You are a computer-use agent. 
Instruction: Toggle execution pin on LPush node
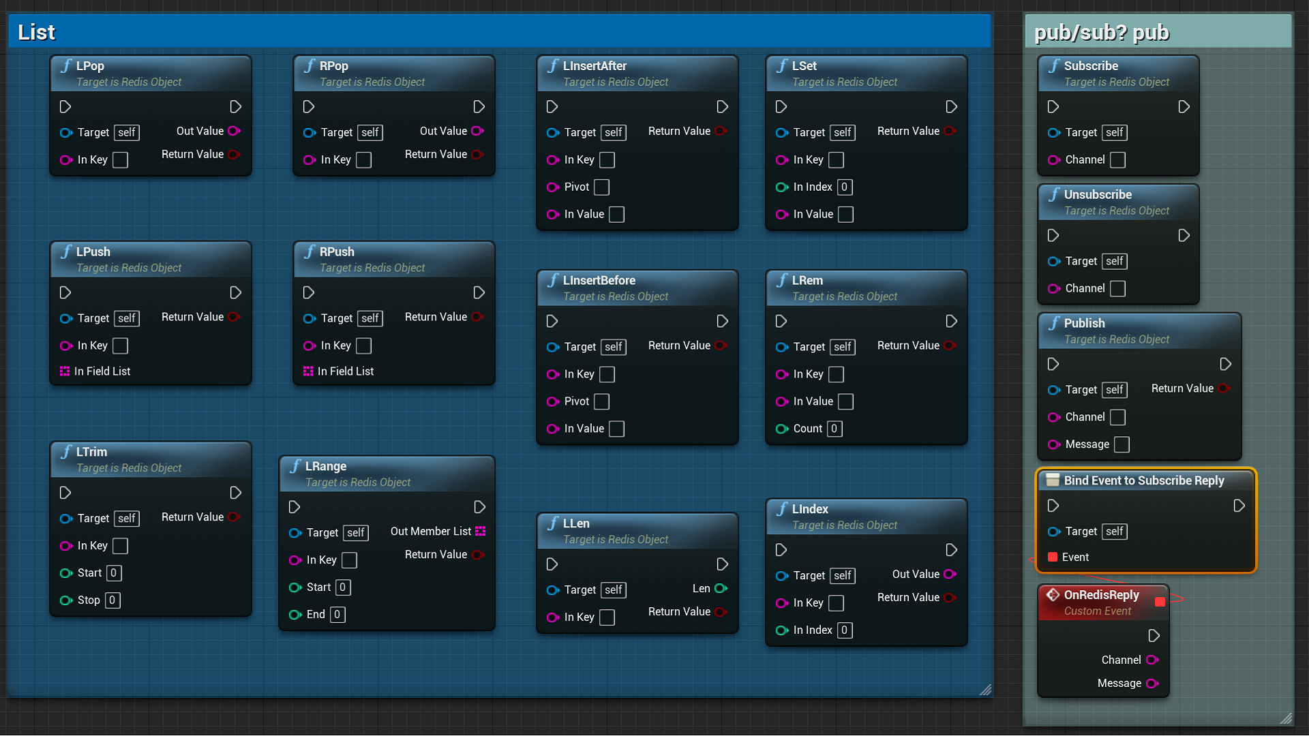click(67, 292)
